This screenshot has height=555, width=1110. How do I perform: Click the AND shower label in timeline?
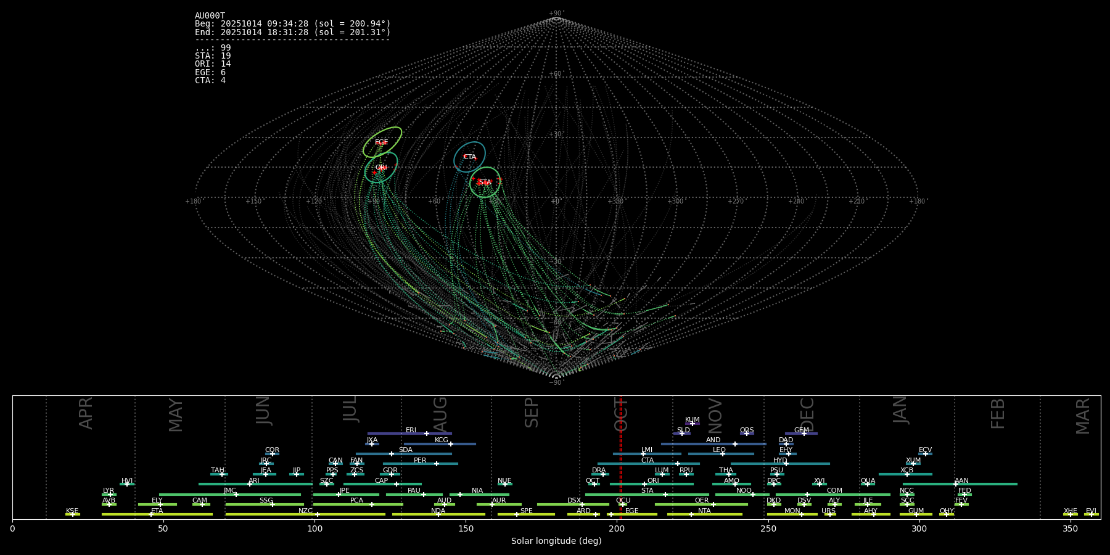(713, 440)
